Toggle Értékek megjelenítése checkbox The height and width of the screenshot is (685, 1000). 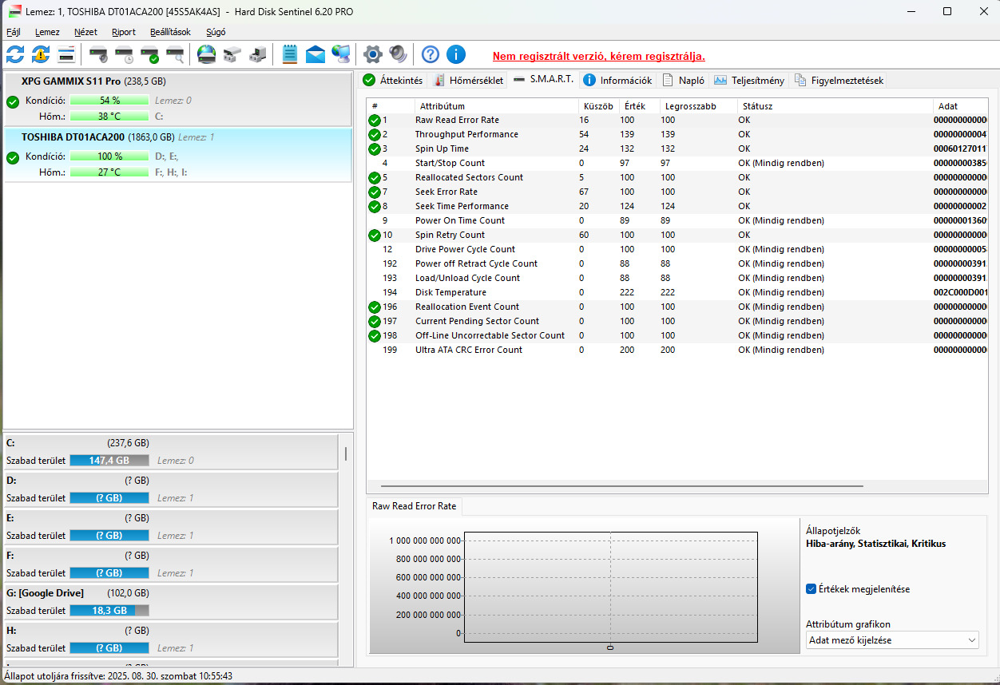(x=812, y=589)
